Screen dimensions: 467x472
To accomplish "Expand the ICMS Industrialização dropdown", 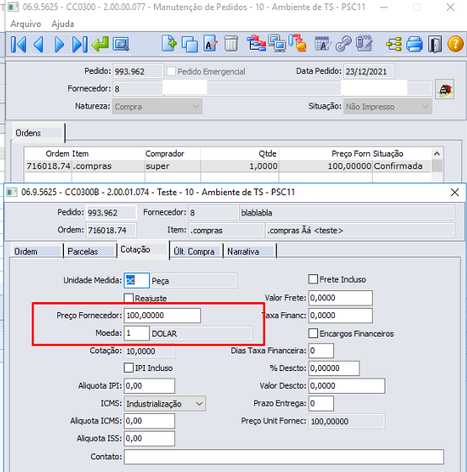I will click(x=165, y=404).
